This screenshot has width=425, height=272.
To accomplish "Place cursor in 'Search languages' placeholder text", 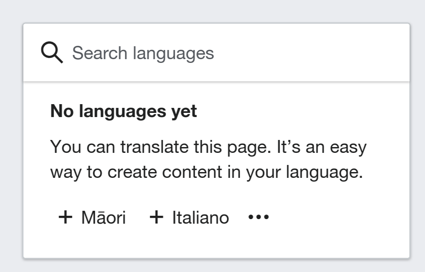I will coord(143,53).
